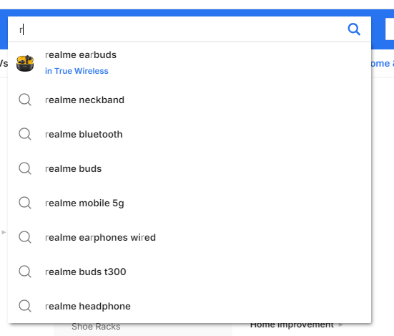The height and width of the screenshot is (336, 394).
Task: Click magnifier icon beside realme headphone
Action: (x=25, y=306)
